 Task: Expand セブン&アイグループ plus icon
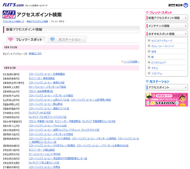coord(149,40)
